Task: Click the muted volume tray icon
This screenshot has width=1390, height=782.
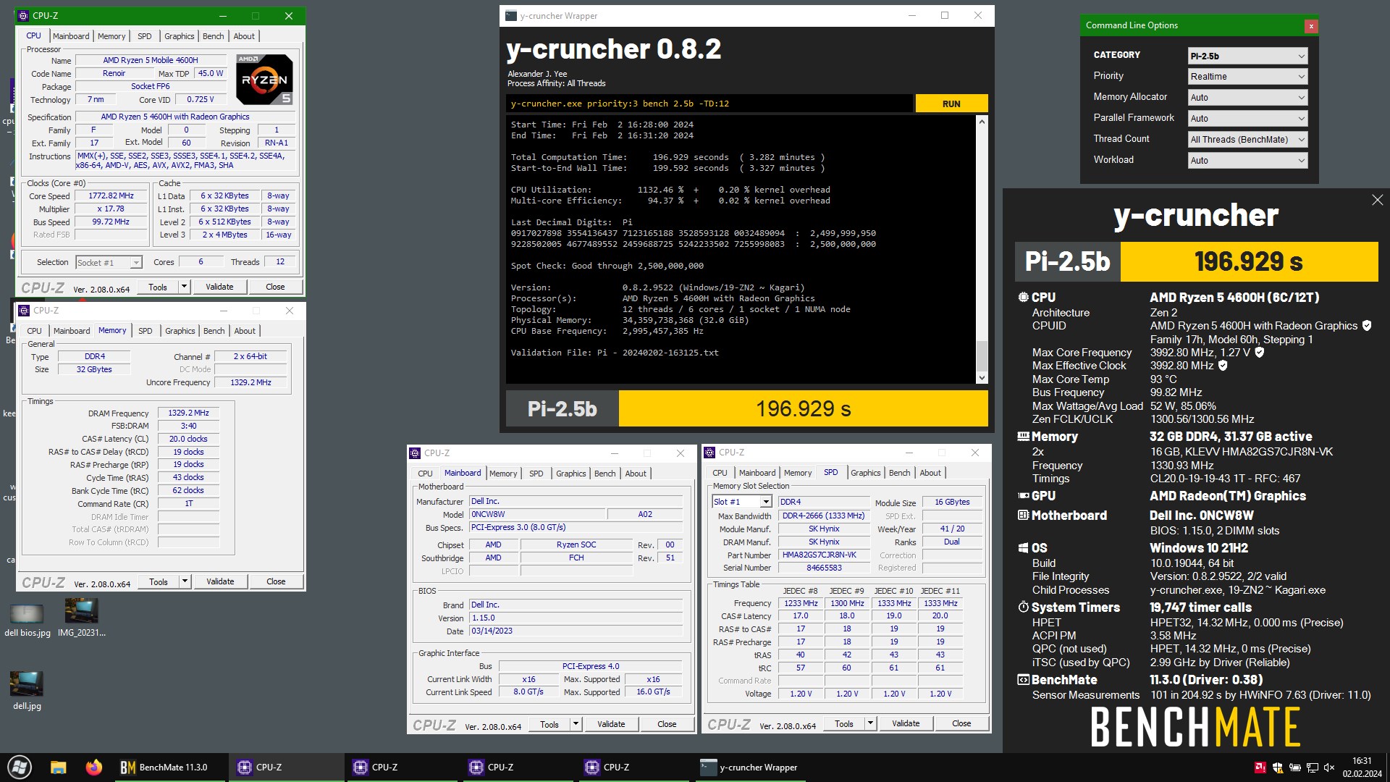Action: [x=1329, y=768]
